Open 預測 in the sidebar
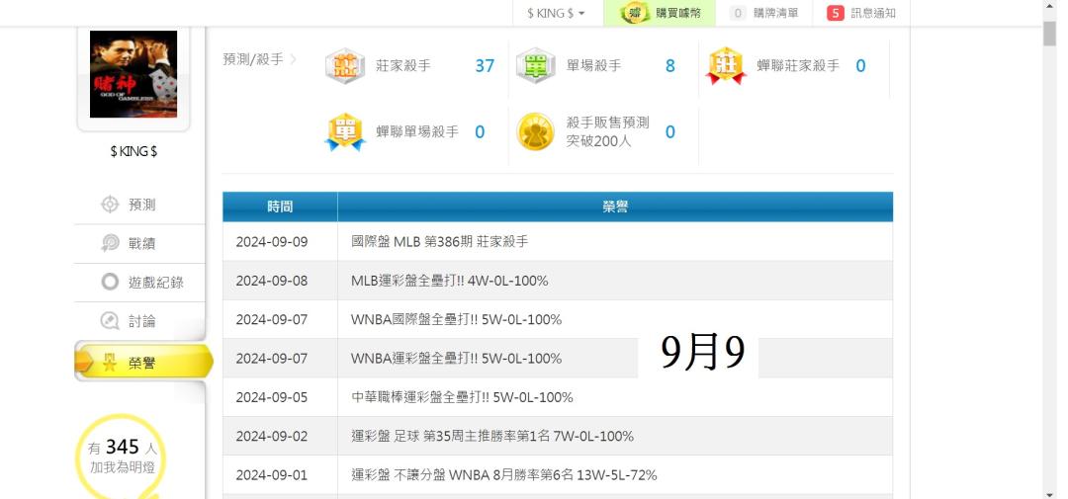 coord(139,205)
